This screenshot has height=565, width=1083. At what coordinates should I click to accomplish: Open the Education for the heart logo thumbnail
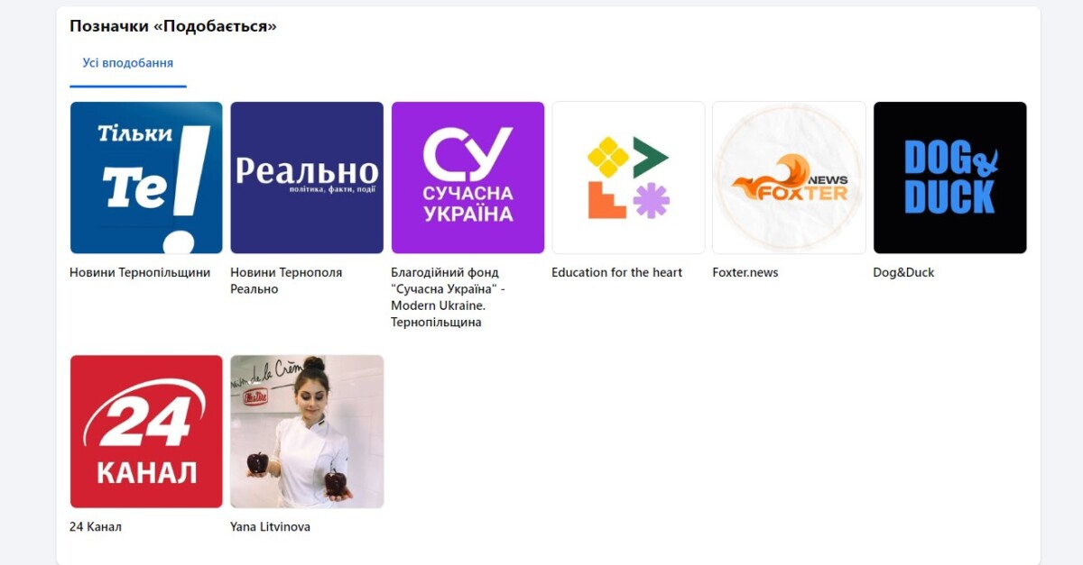pyautogui.click(x=628, y=178)
